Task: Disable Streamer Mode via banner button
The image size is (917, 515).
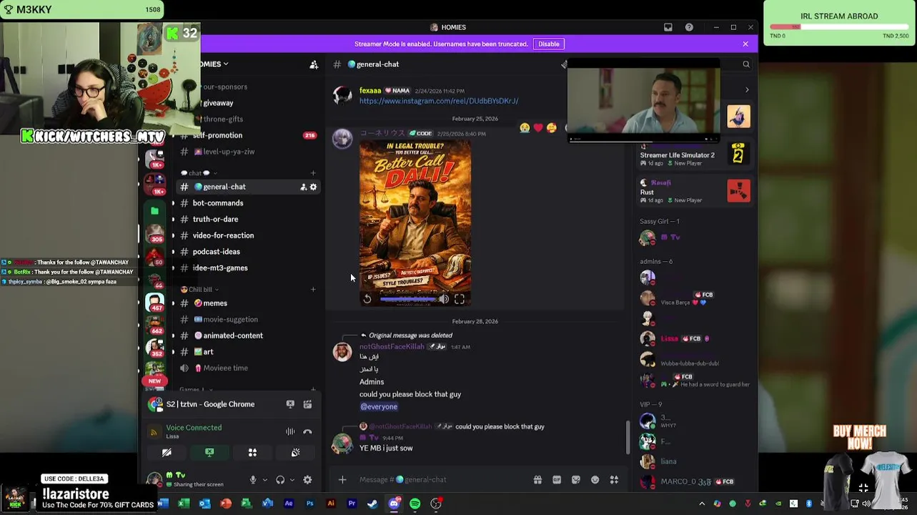Action: point(549,44)
